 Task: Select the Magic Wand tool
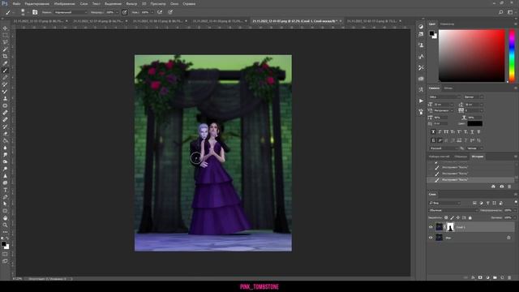[x=5, y=49]
